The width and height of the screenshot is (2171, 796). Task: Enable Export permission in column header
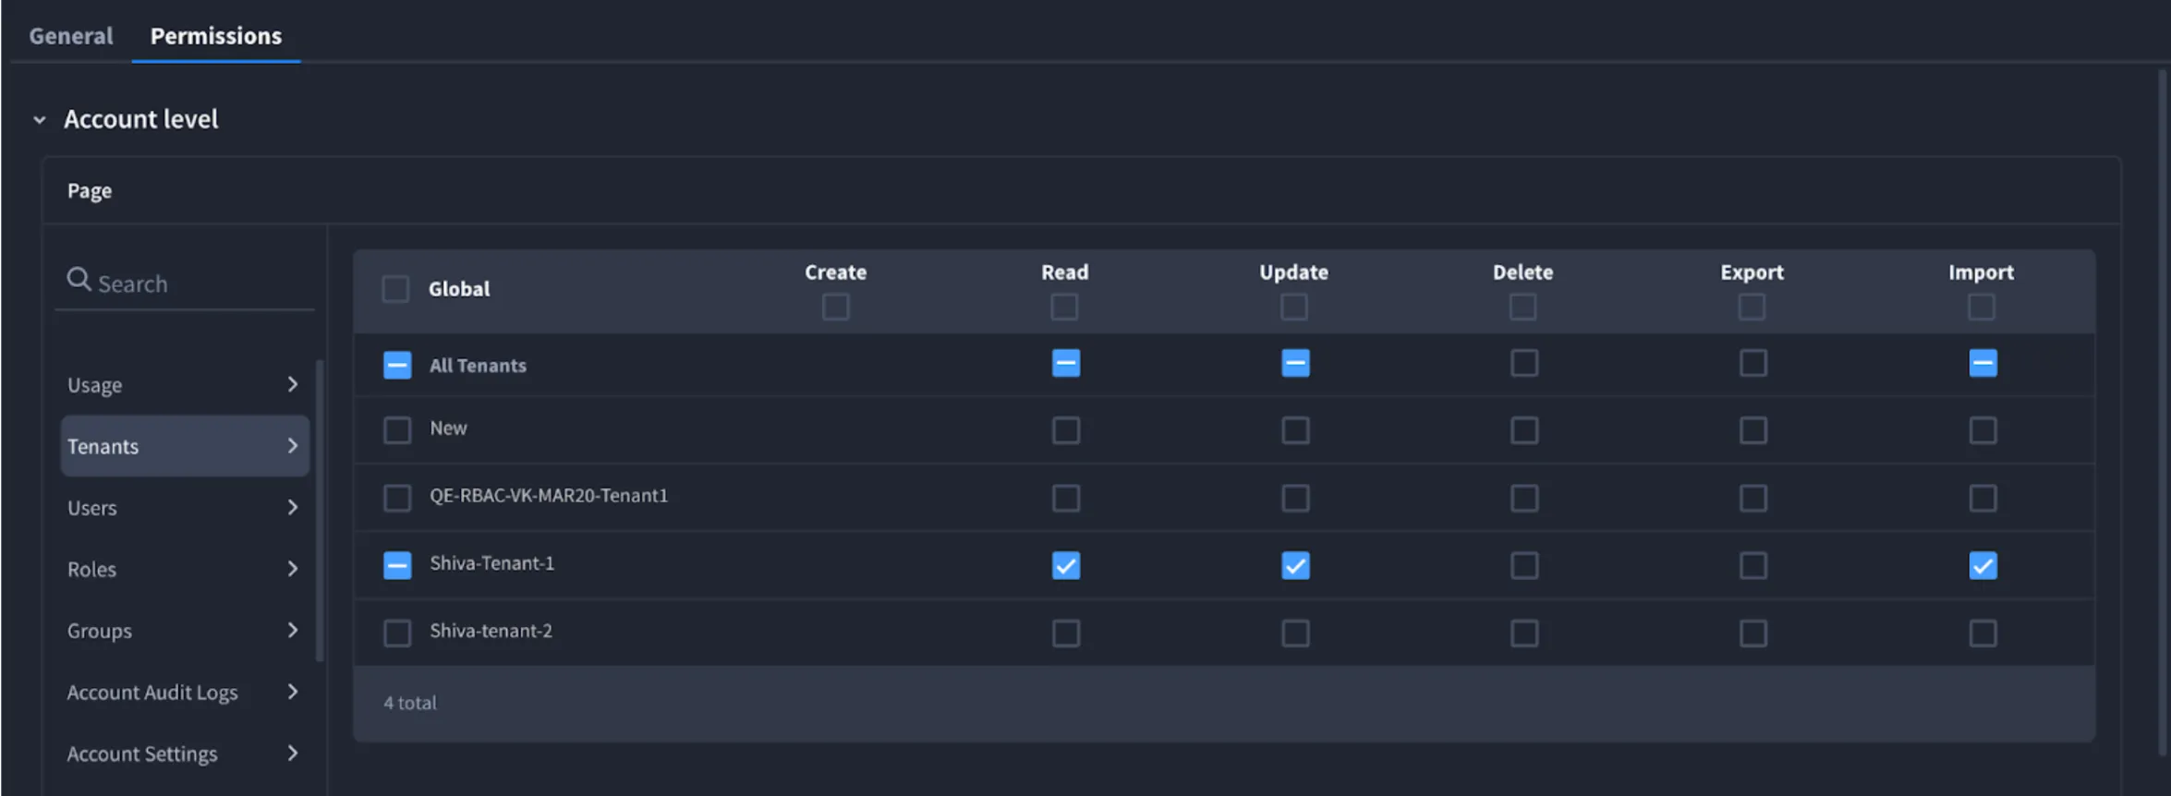tap(1752, 307)
